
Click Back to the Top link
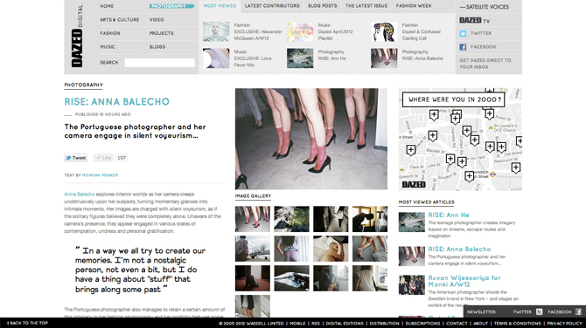[27, 323]
